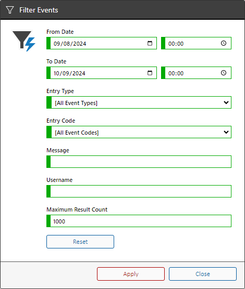The image size is (245, 289).
Task: Click the large funnel with lightning icon
Action: (x=23, y=41)
